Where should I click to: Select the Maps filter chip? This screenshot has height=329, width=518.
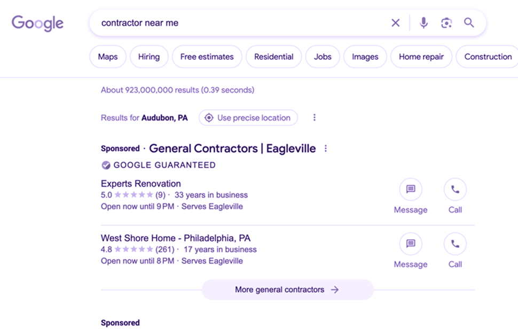[108, 57]
